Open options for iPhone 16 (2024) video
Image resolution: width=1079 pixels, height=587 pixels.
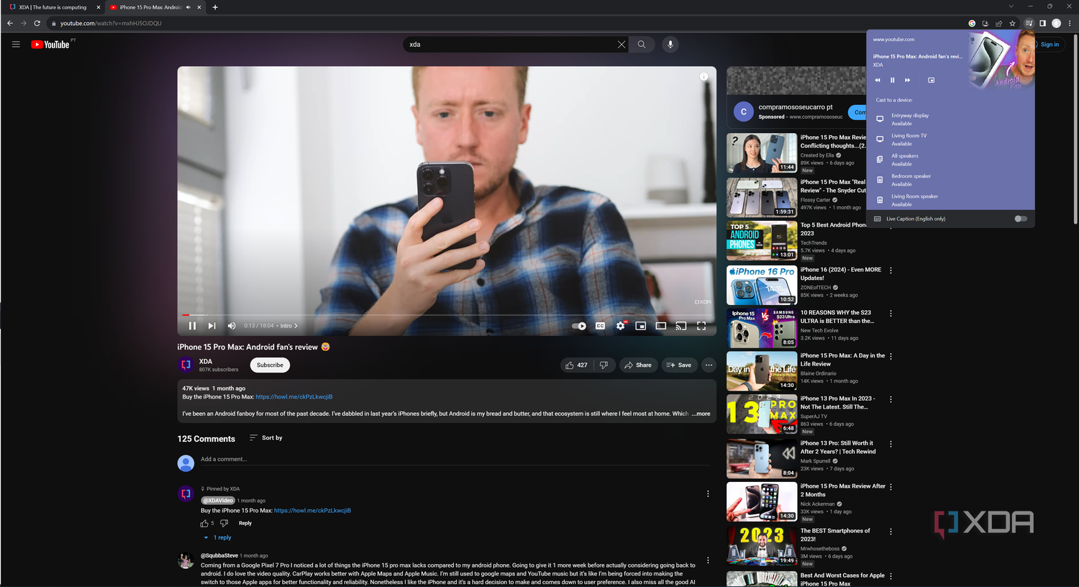pyautogui.click(x=891, y=270)
